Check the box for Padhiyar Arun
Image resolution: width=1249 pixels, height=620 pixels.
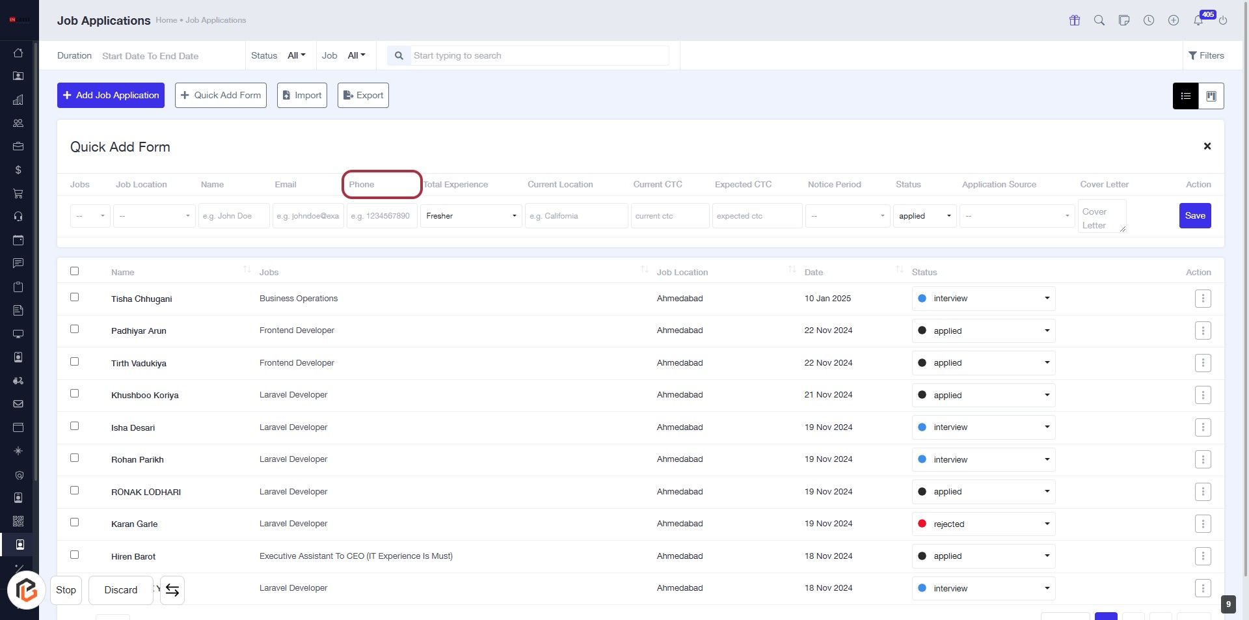[75, 329]
